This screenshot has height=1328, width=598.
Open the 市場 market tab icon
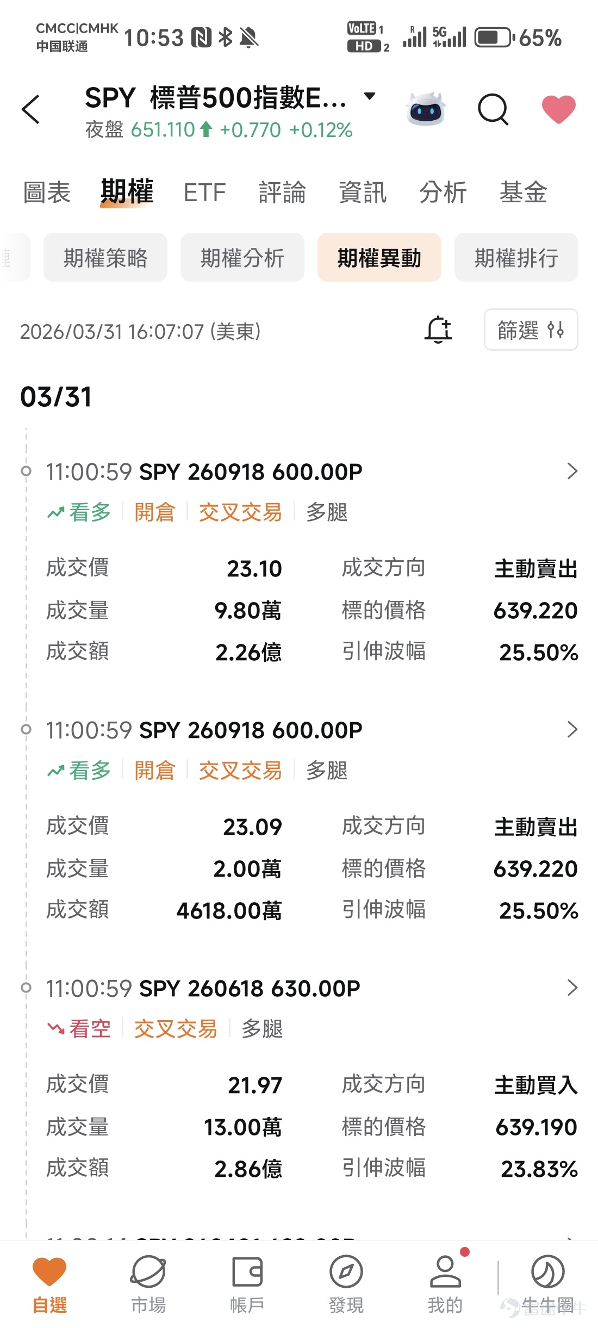pos(148,1271)
